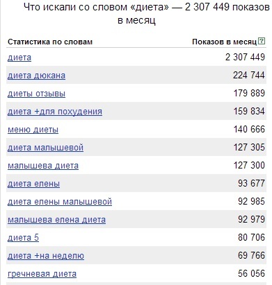The height and width of the screenshot is (285, 272).
Task: Click the 224 744 impressions value
Action: coord(249,75)
